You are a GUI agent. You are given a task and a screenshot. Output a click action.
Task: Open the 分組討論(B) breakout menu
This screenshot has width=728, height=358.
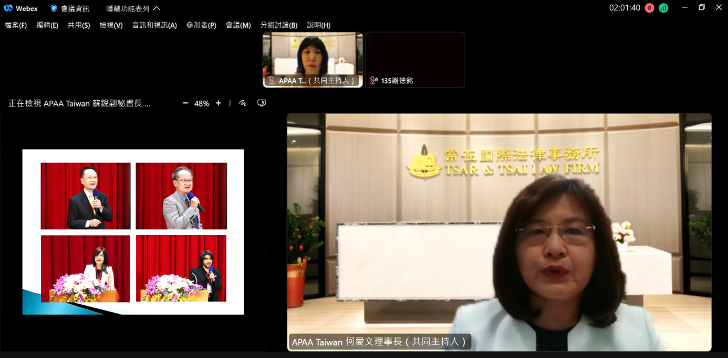(x=279, y=25)
